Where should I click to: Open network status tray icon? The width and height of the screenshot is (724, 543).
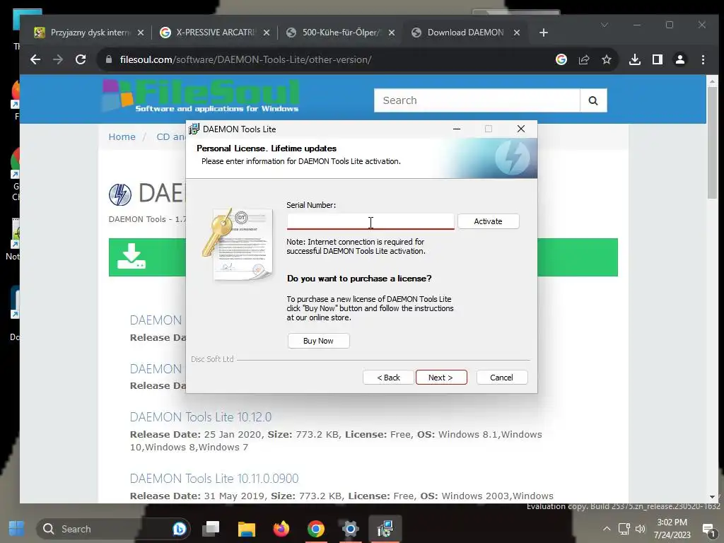point(624,529)
